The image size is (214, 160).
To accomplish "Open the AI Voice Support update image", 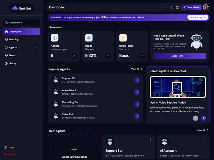I will pos(178,87).
